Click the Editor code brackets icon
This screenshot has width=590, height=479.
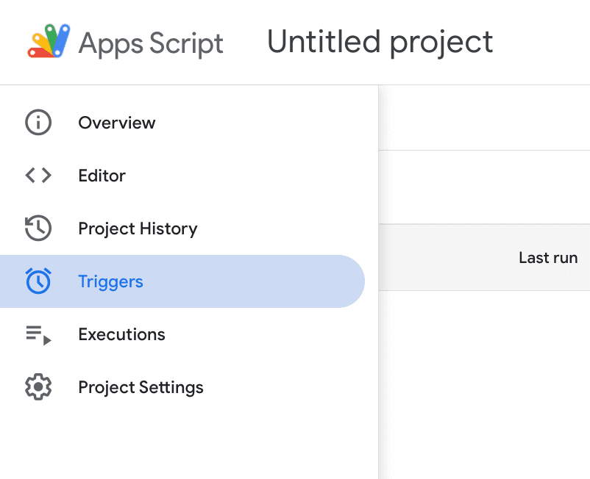click(38, 176)
